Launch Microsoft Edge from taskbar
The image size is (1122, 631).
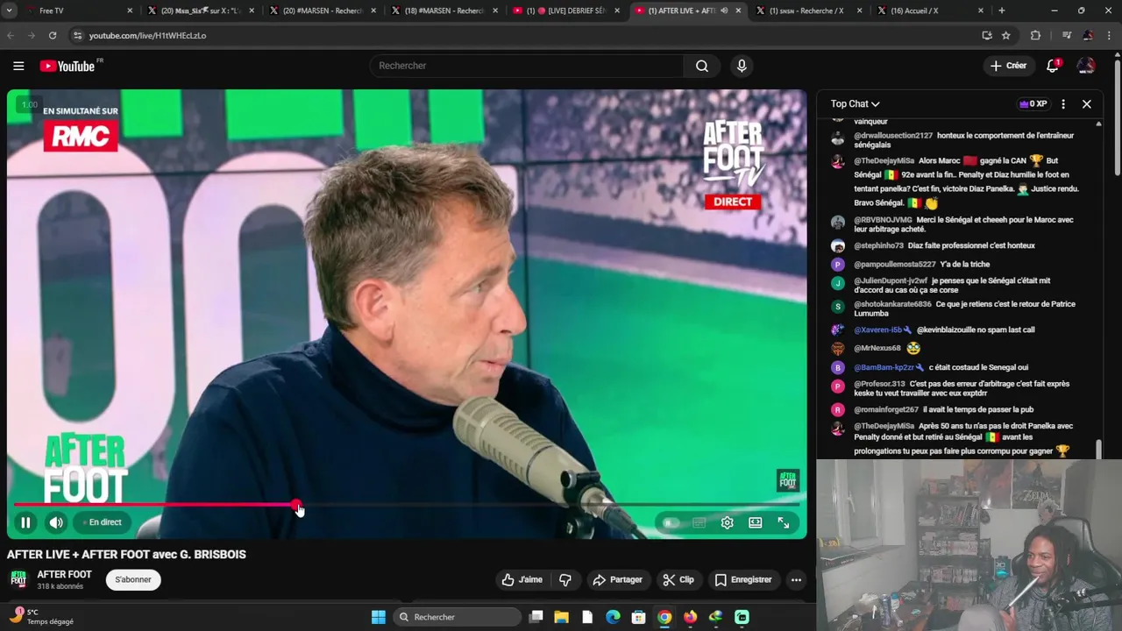613,617
